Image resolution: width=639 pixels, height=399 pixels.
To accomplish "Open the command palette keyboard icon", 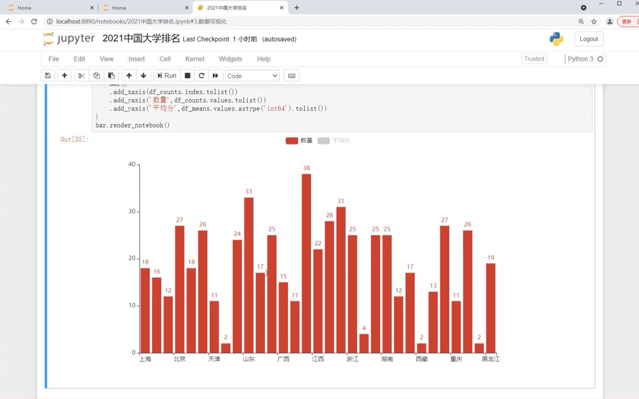I will pyautogui.click(x=292, y=76).
